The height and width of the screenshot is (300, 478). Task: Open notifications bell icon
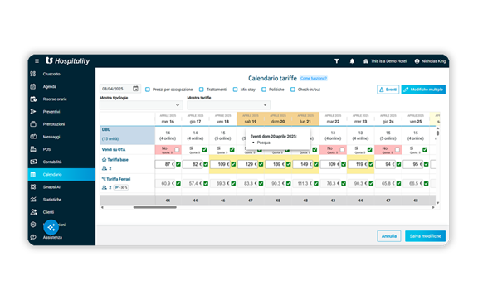pos(352,61)
